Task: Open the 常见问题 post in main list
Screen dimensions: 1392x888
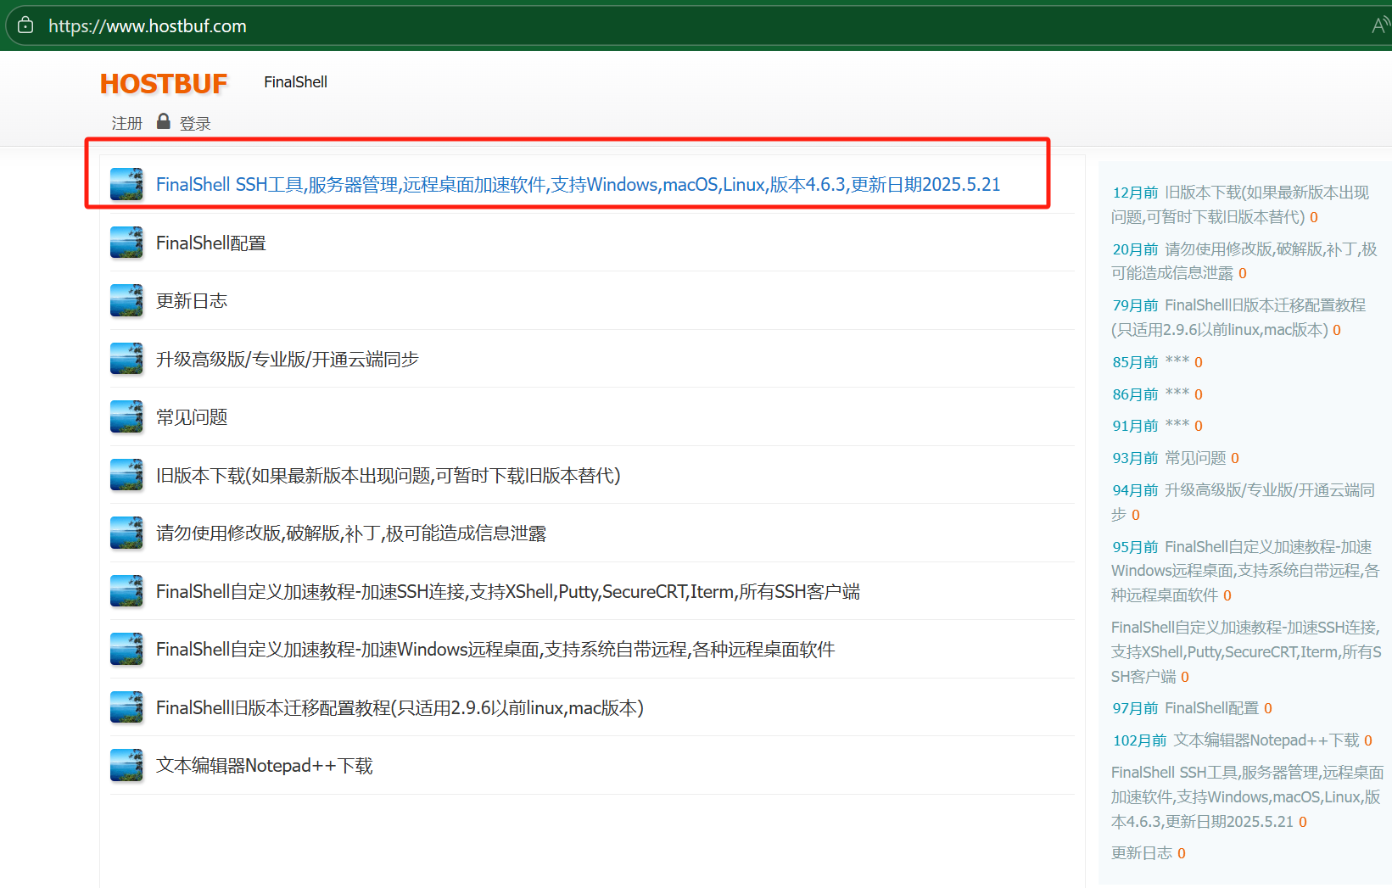Action: click(192, 417)
